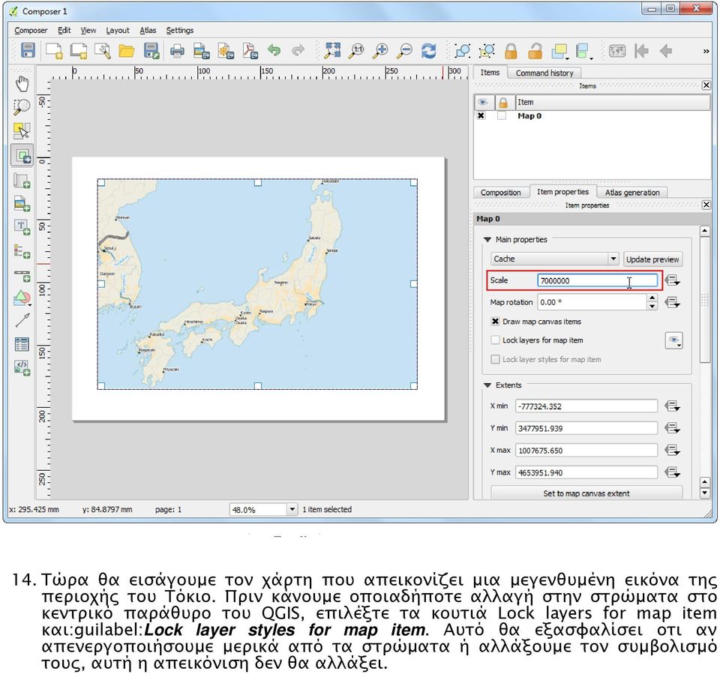Export composition as image
Viewport: 720px width, 674px height.
pos(202,50)
